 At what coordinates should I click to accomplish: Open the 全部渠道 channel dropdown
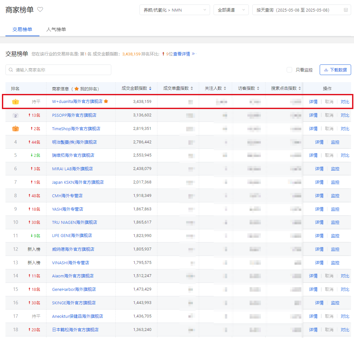[231, 10]
